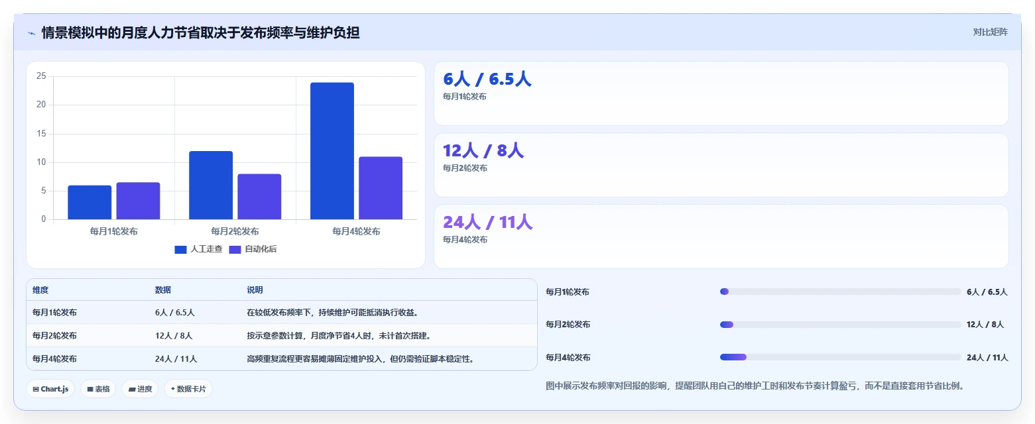Image resolution: width=1035 pixels, height=424 pixels.
Task: Click the y-axis value 25
Action: 41,76
